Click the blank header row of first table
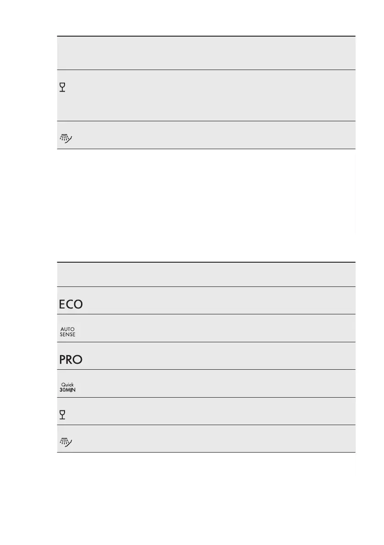384x545 pixels. coord(206,53)
